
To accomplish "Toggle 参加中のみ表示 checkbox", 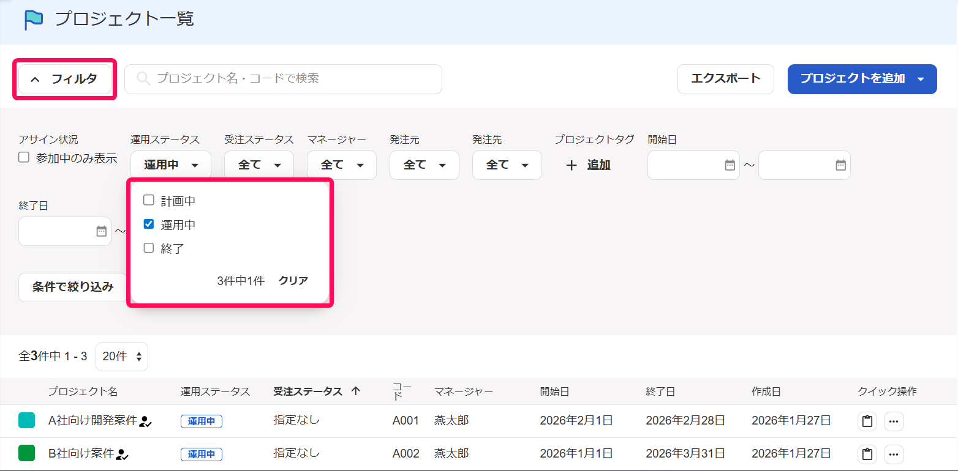I will coord(24,157).
